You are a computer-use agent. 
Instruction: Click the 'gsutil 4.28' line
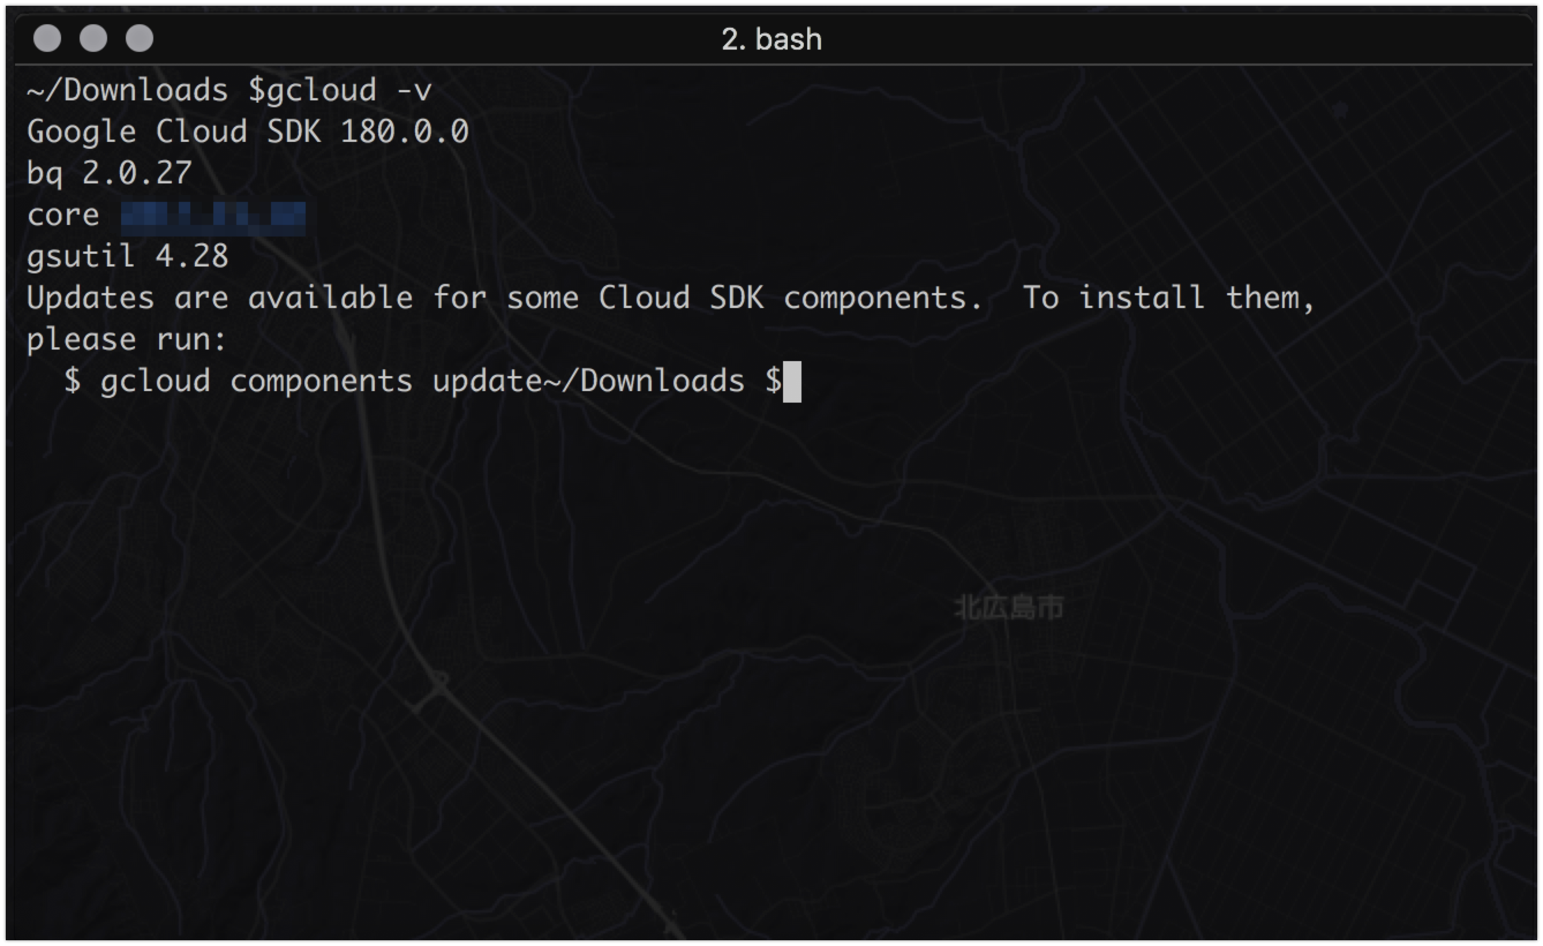point(128,257)
